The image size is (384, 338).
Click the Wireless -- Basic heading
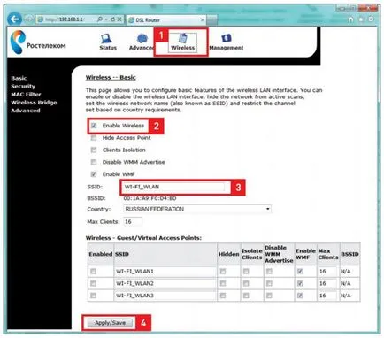(111, 78)
